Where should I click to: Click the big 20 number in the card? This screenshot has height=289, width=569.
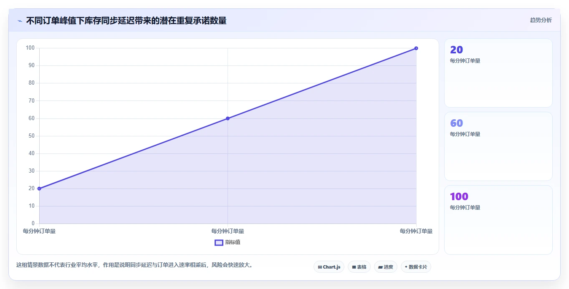click(x=456, y=50)
